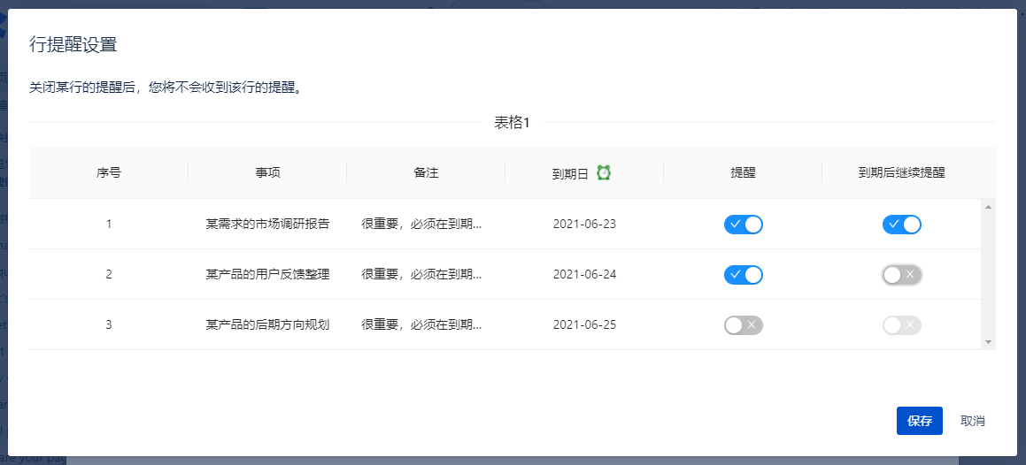The height and width of the screenshot is (465, 1026).
Task: Select the 事项 column header
Action: [x=267, y=173]
